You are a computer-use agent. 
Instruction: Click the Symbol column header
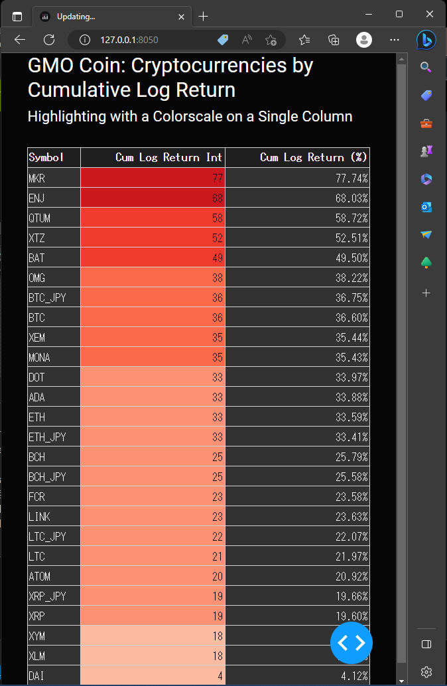click(x=54, y=157)
